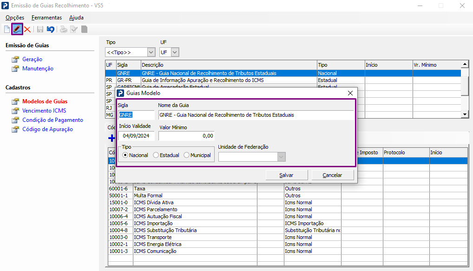Click the scroll up arrow of guides table
473x271 pixels.
tap(465, 64)
